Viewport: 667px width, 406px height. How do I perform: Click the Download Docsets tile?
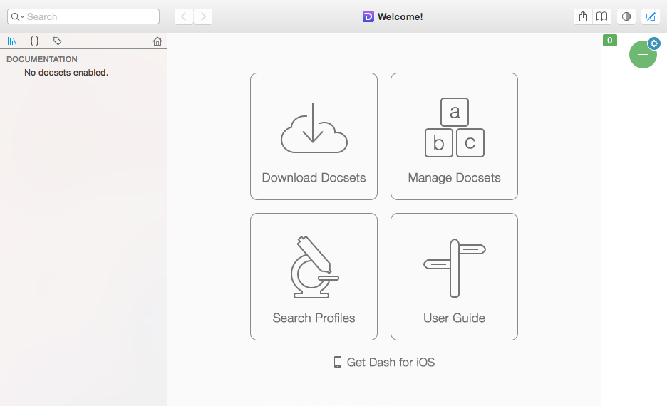pos(314,136)
